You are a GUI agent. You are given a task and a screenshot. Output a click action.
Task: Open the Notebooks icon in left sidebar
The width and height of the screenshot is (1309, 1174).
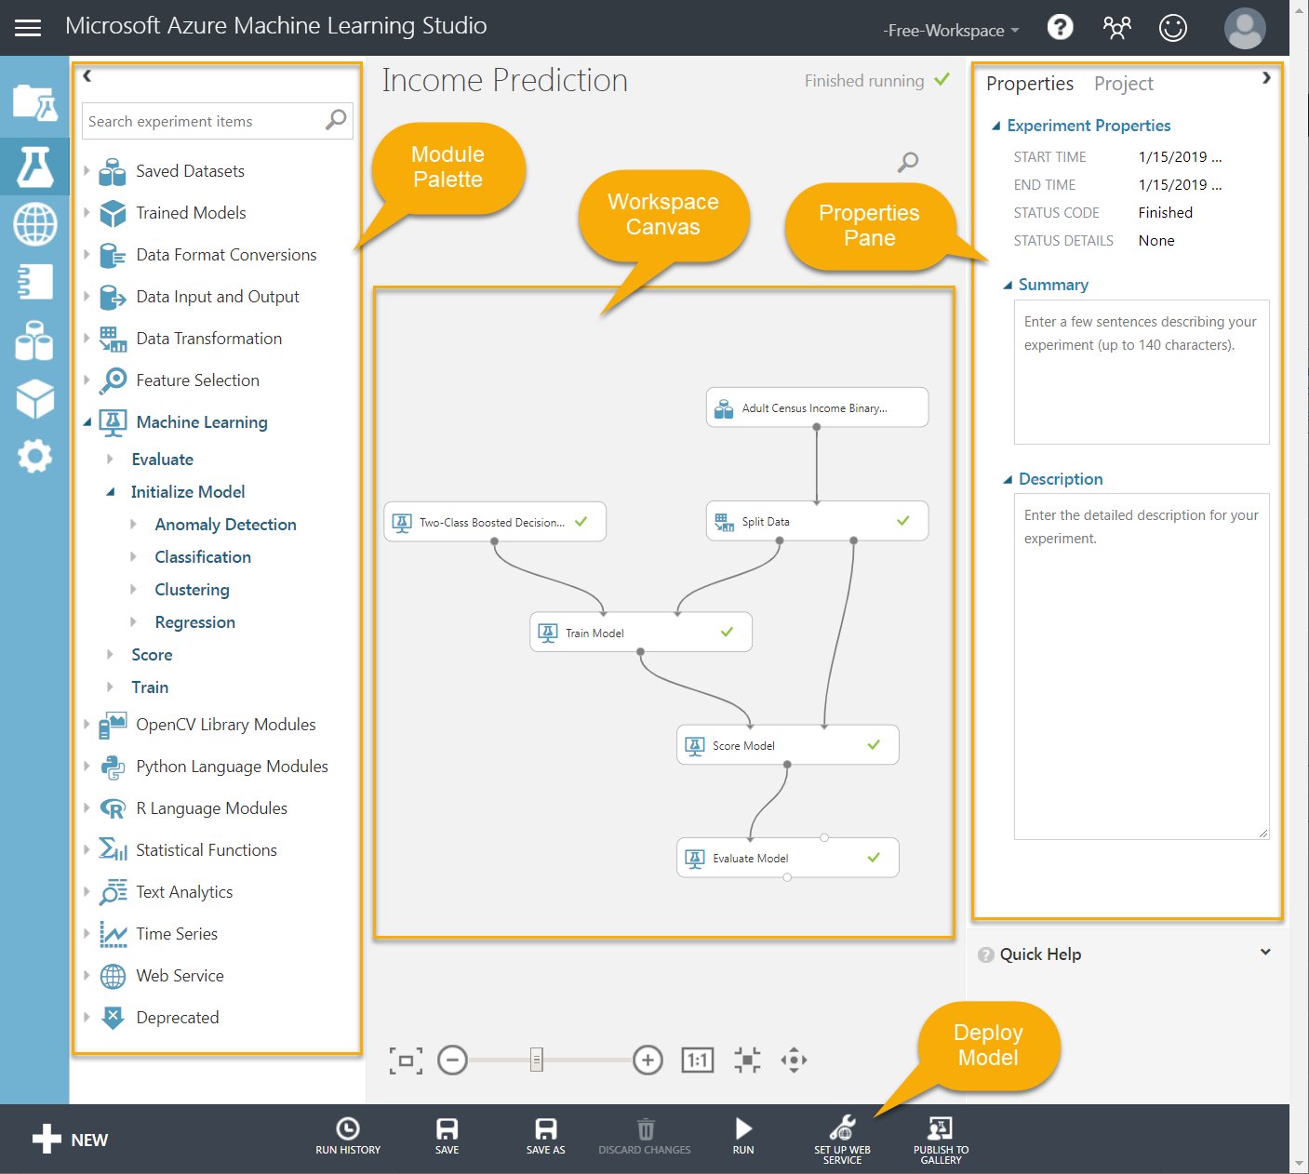click(x=35, y=282)
